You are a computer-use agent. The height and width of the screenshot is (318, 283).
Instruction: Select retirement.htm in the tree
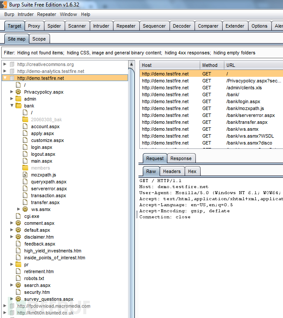point(39,271)
